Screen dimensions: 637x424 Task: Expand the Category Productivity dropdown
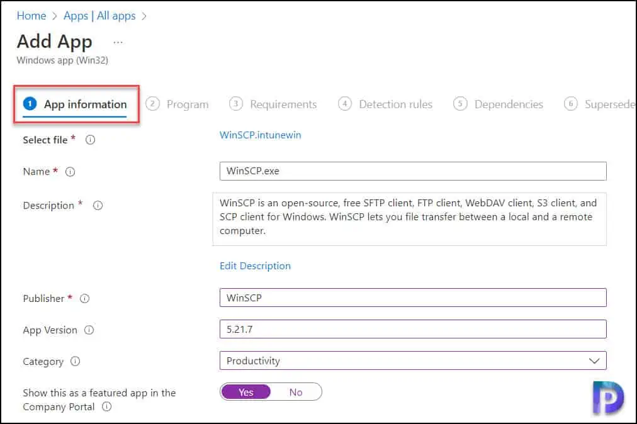pos(413,360)
